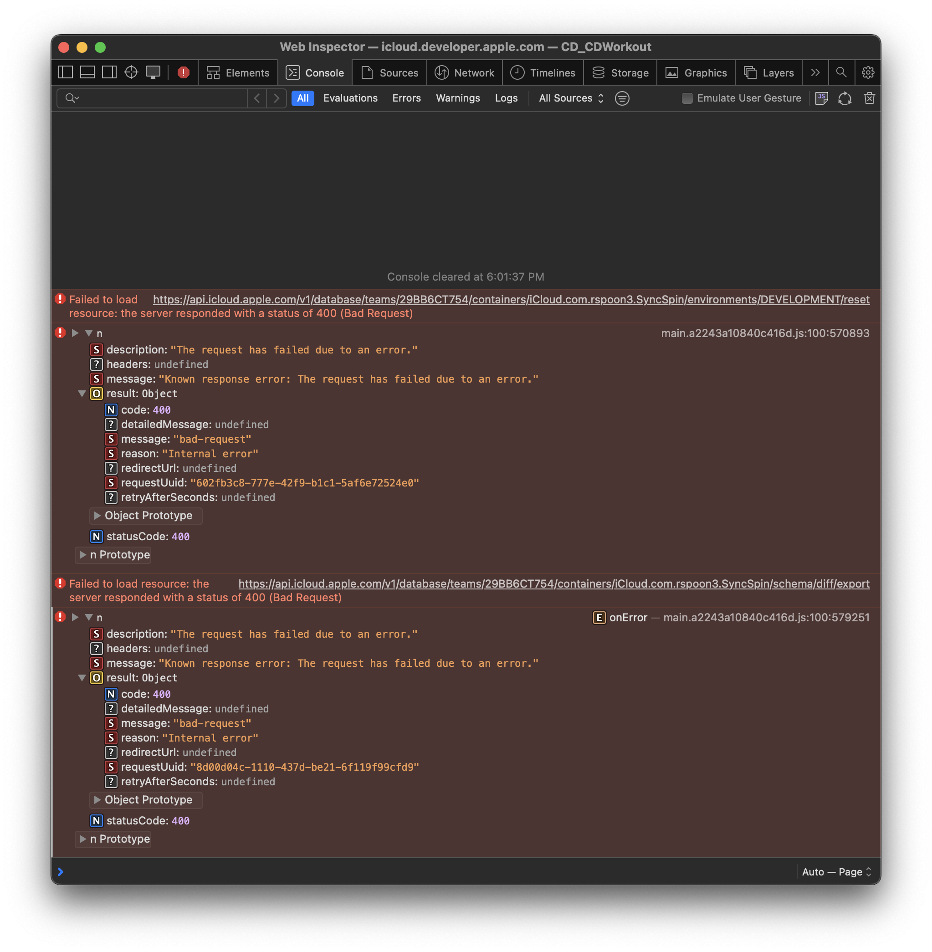Open the search tab magnifier icon

[x=841, y=72]
